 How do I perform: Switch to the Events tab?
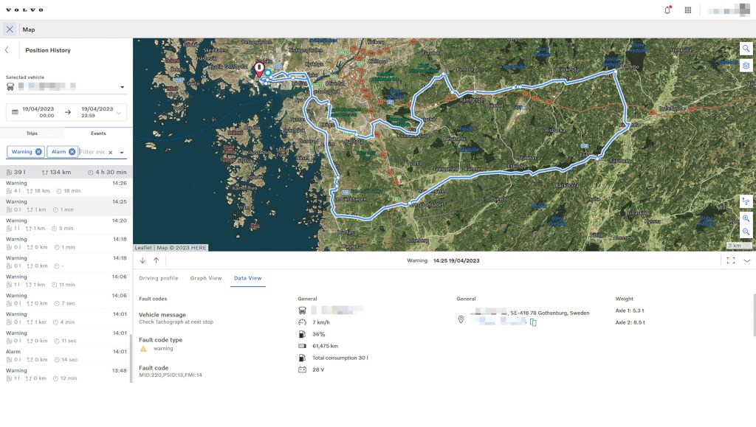click(x=98, y=133)
